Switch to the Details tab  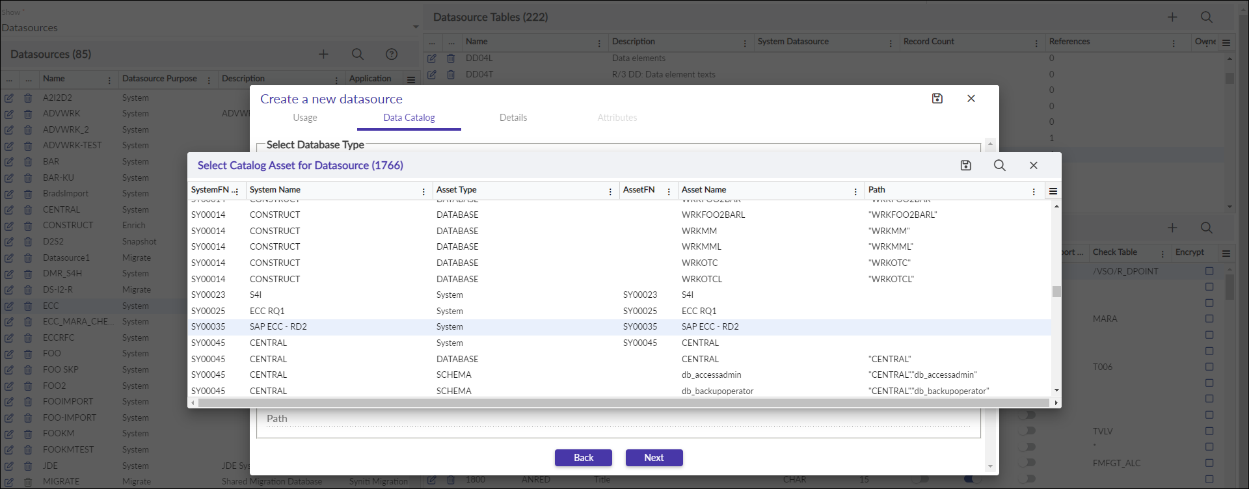(513, 118)
